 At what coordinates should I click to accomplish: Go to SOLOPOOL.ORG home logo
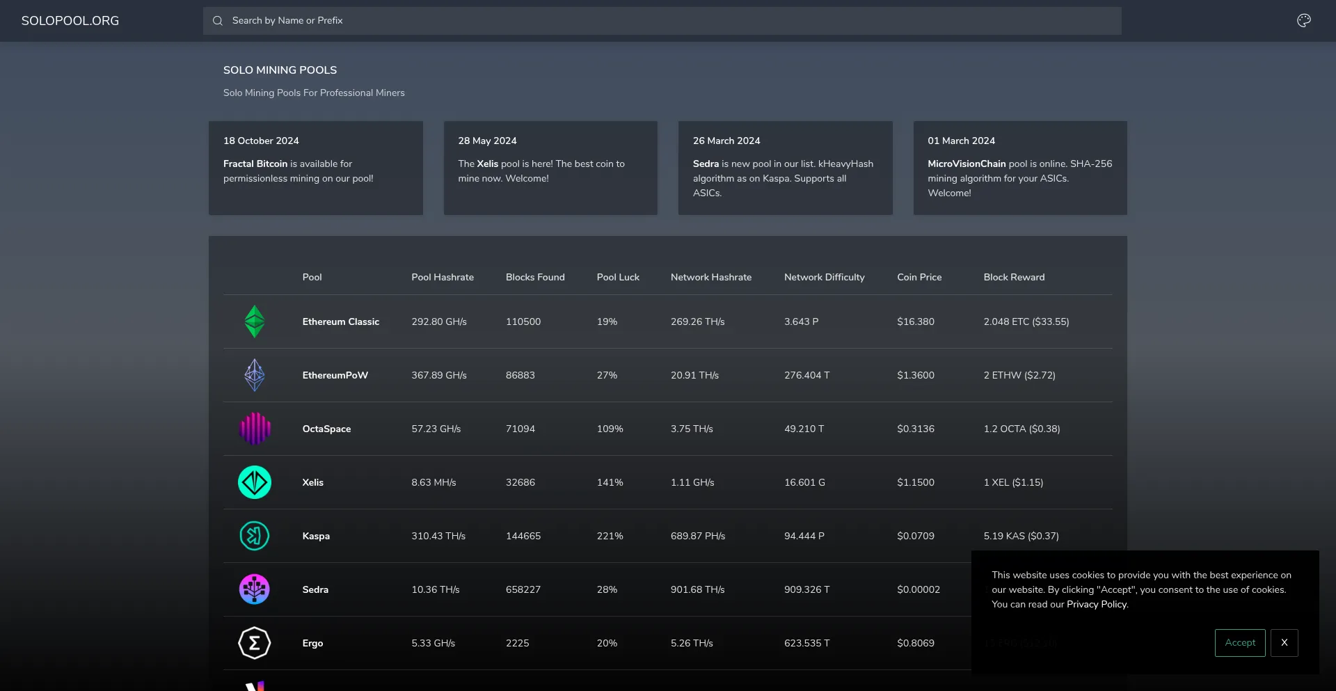pos(70,21)
